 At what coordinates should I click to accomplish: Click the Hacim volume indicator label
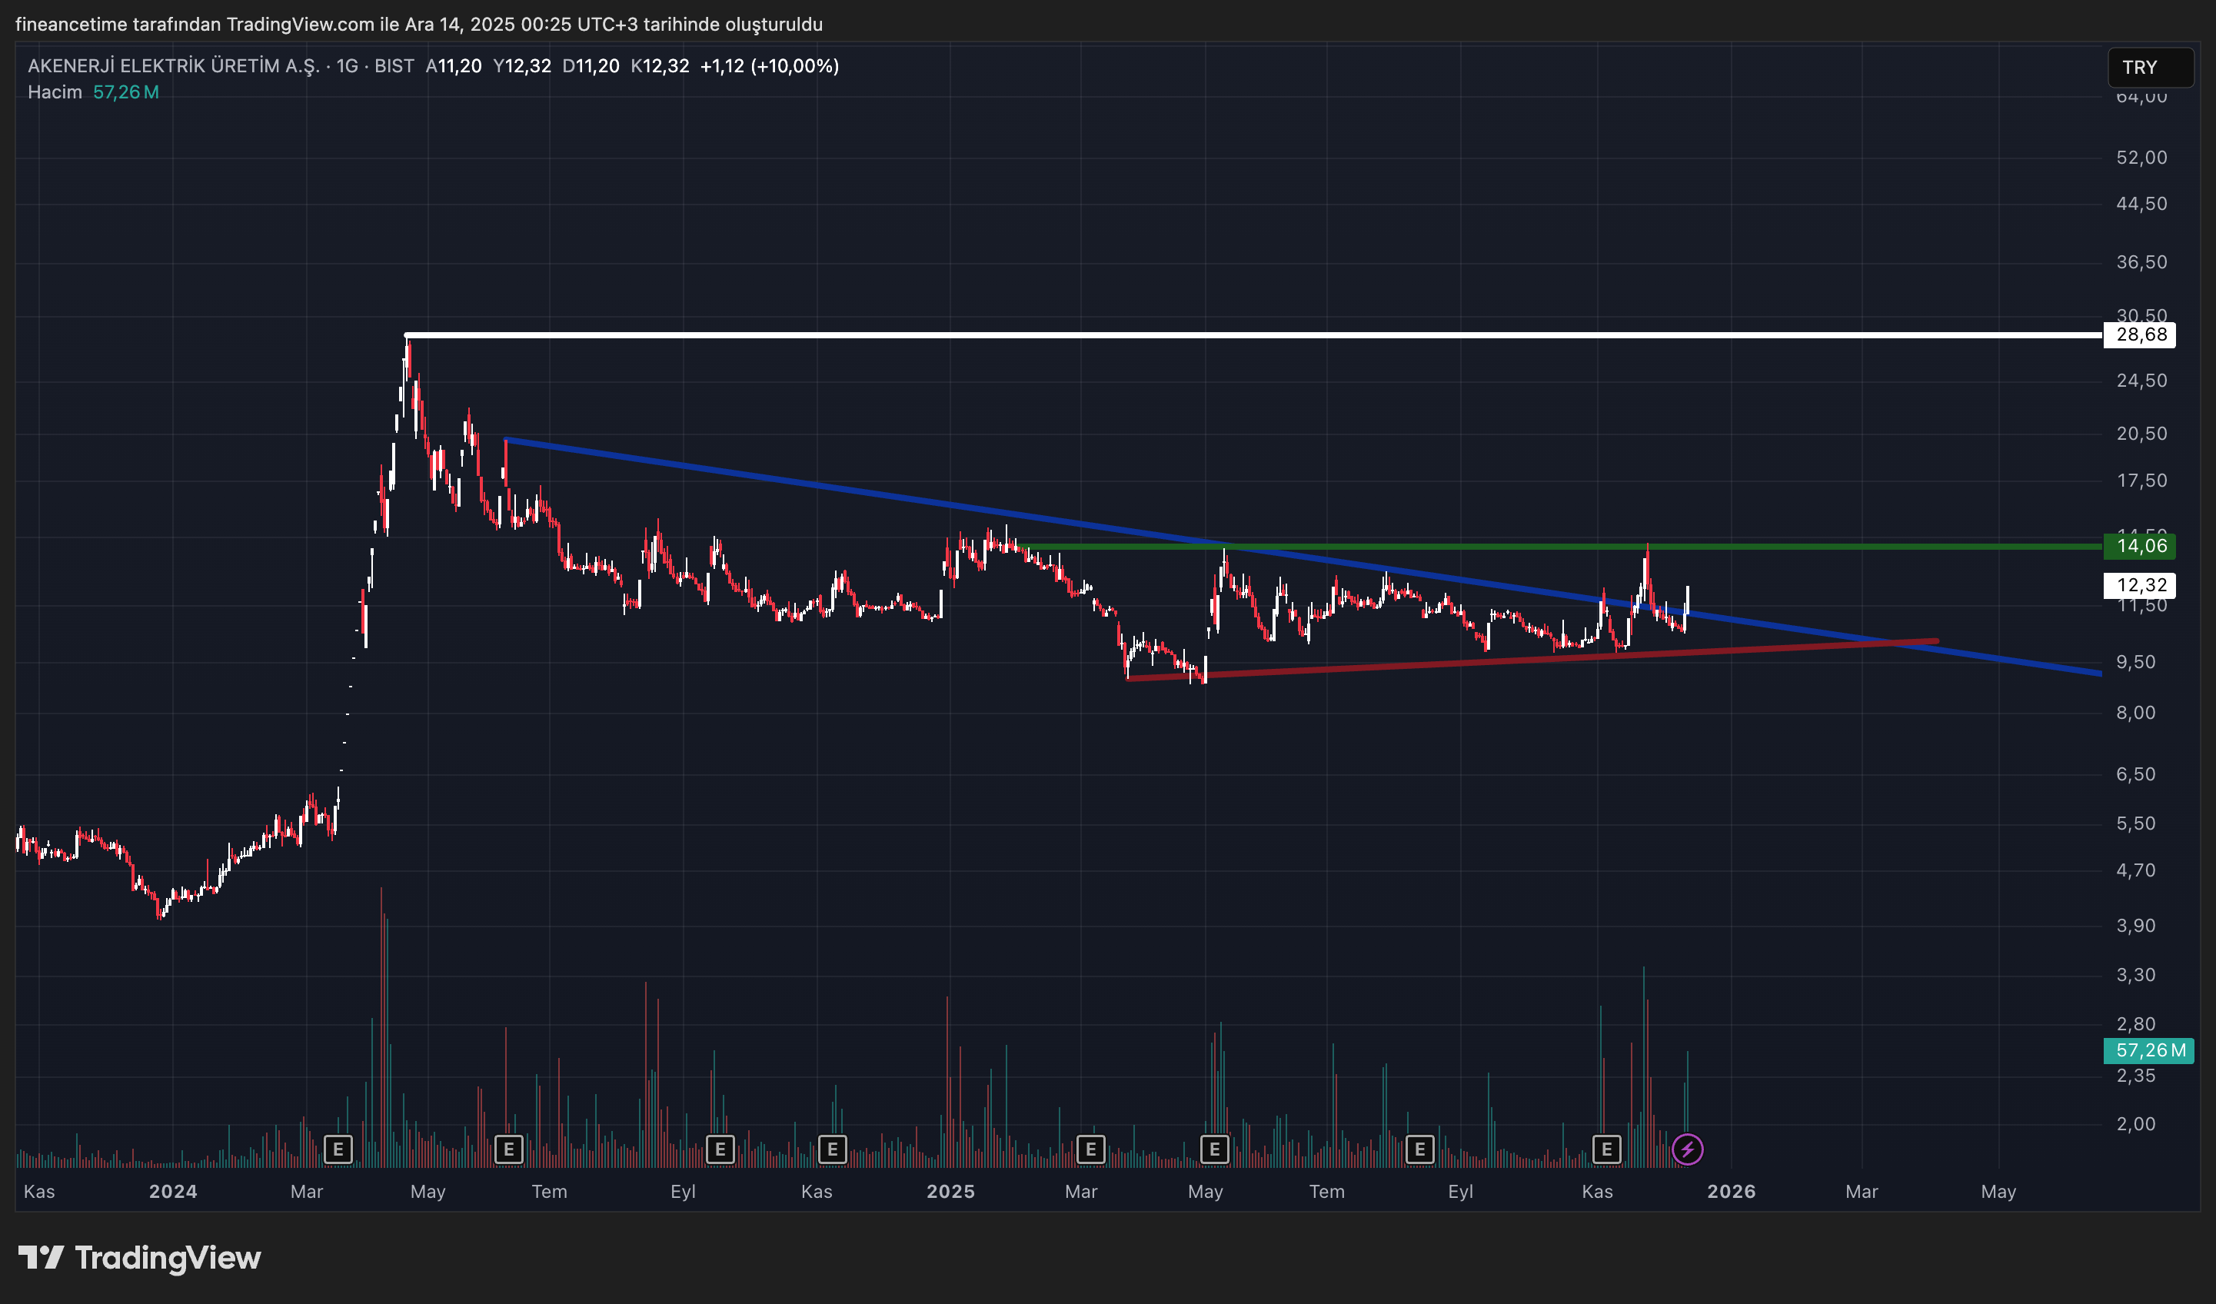click(55, 92)
